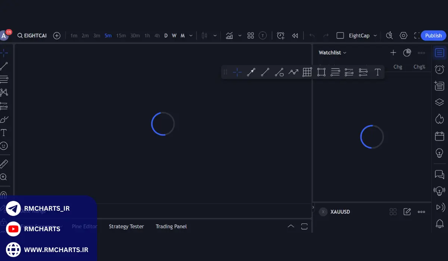Select the Measure ruler tool in left toolbar
448x261 pixels.
4,164
